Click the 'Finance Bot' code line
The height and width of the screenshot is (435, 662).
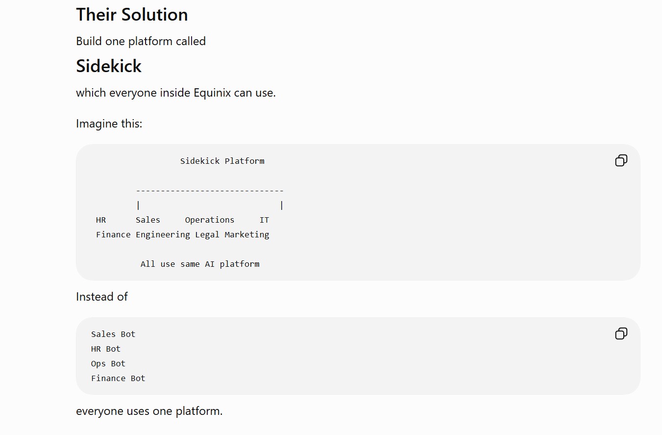(118, 378)
